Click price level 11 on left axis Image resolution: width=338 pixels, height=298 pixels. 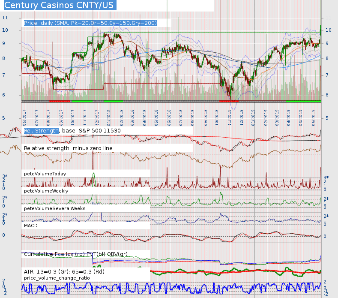[5, 18]
